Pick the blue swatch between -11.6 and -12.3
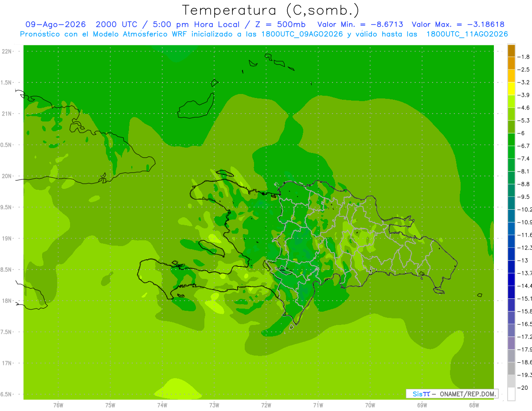The height and width of the screenshot is (411, 532). (511, 241)
